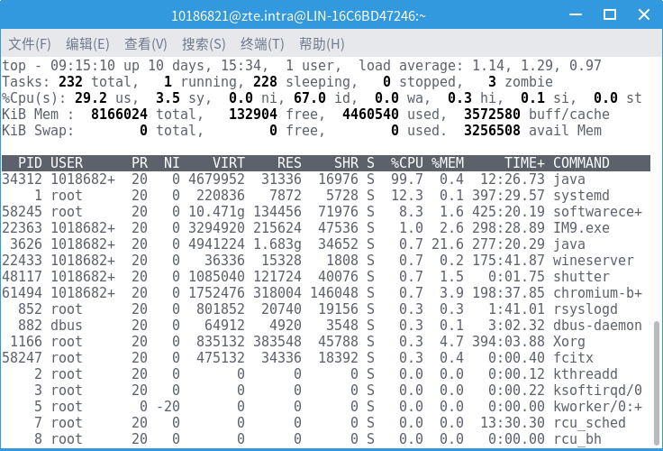Click the 8166024 total memory value
This screenshot has height=451, width=663.
[119, 115]
